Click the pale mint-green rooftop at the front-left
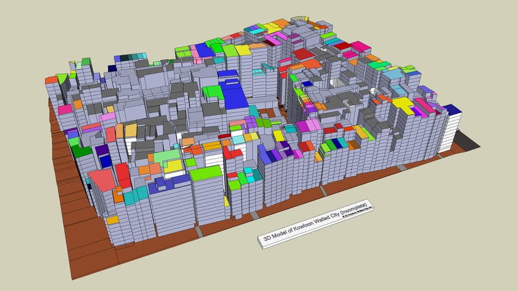 point(167,156)
